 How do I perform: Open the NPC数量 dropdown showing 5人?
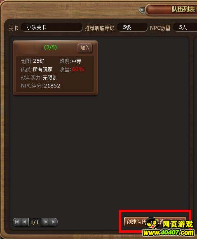pos(185,27)
